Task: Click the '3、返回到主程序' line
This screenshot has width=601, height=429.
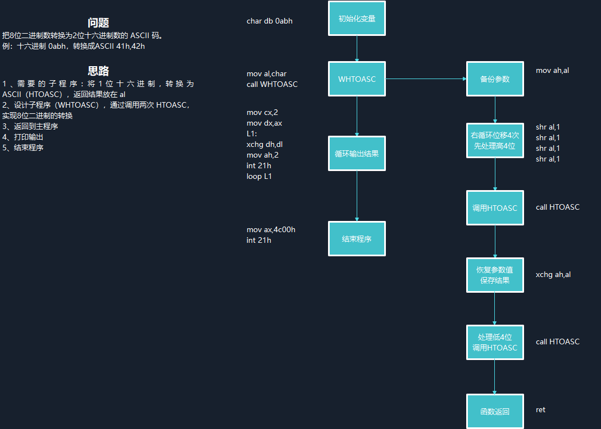Action: (30, 126)
